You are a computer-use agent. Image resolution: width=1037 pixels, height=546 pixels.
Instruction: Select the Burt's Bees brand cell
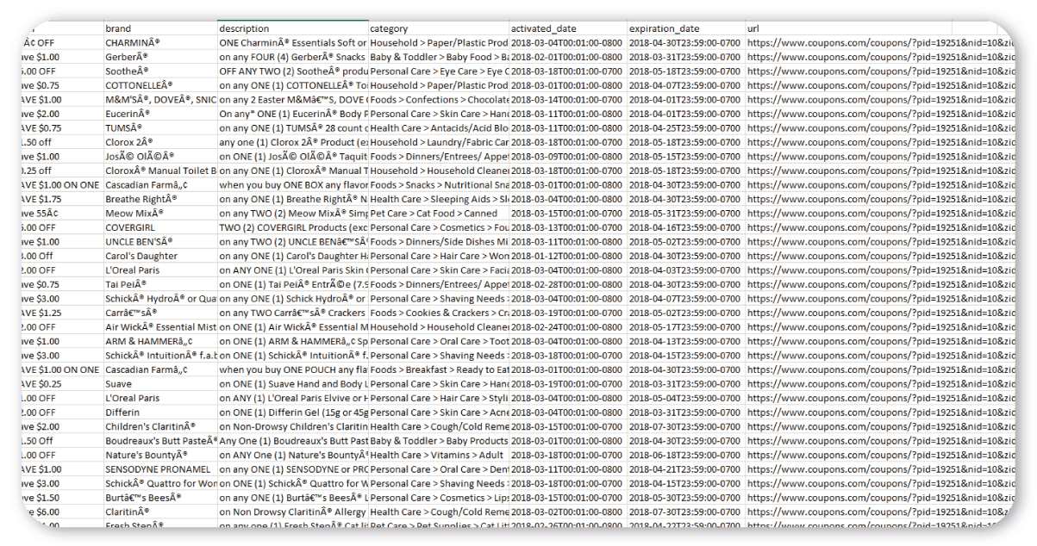tap(160, 498)
